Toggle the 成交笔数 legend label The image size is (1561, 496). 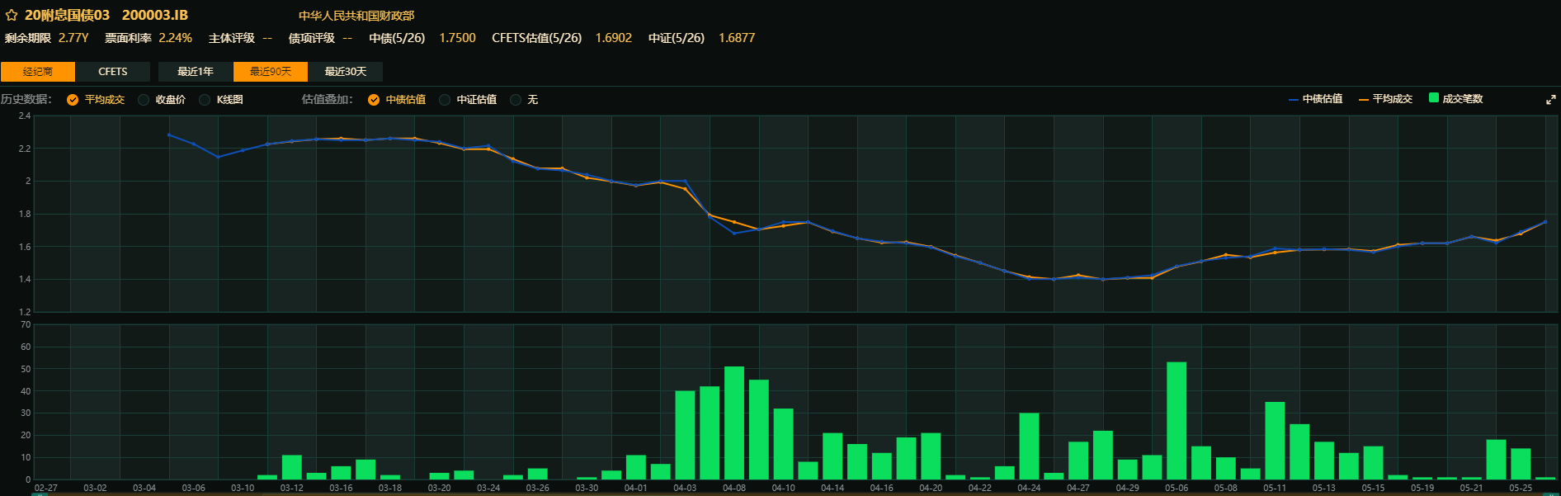point(1463,99)
